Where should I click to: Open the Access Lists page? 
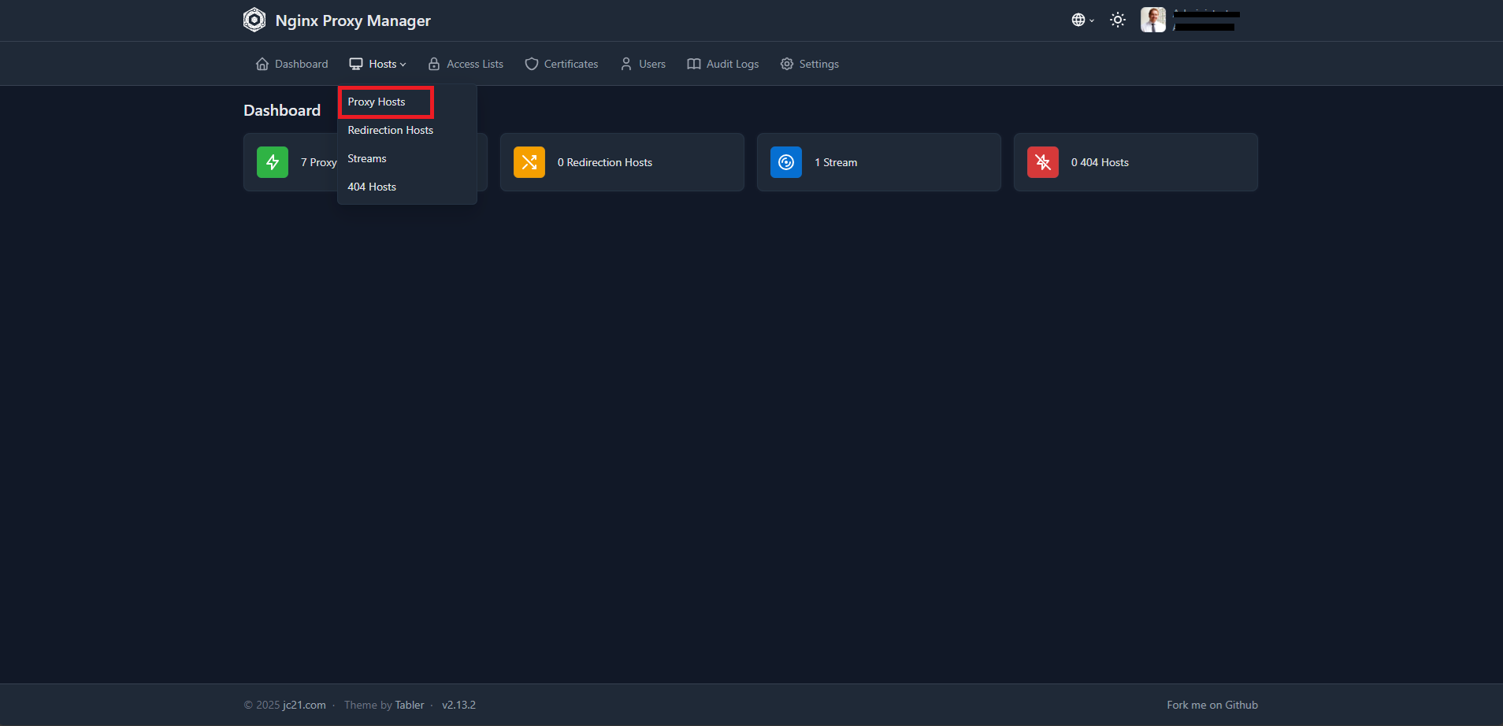coord(466,64)
